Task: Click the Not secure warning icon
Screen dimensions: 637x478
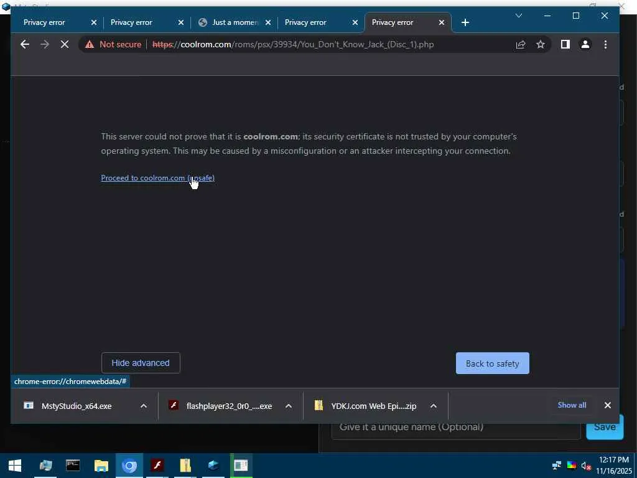Action: click(x=90, y=44)
